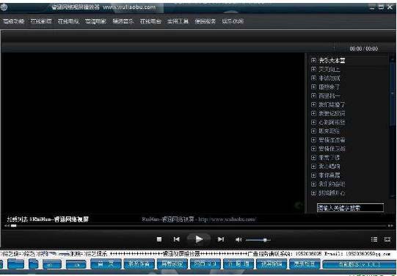Expand the 爱情保卫战 list node
The image size is (397, 276).
313,148
